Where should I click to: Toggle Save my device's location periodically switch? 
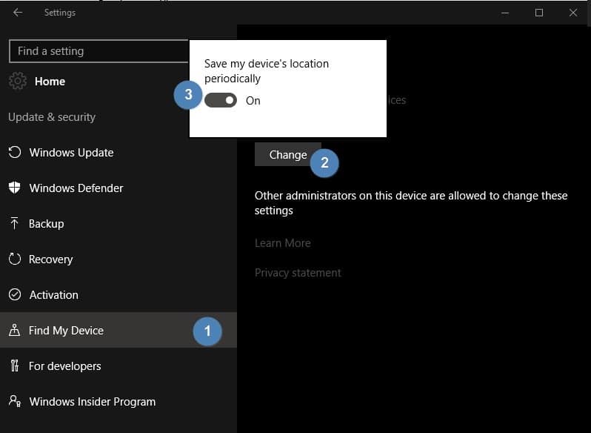pos(221,100)
